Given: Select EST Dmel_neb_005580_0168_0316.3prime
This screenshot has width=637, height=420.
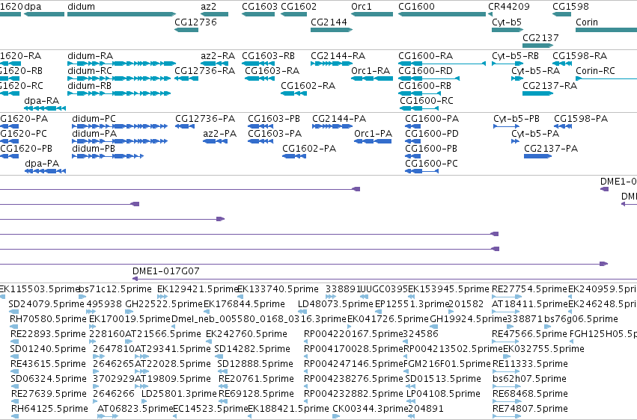Looking at the screenshot, I should pos(258,319).
